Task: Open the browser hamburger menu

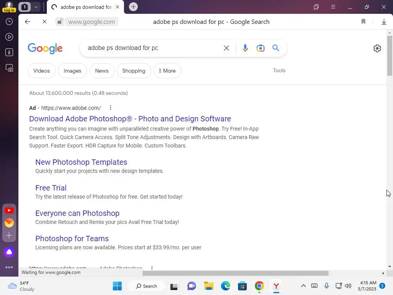Action: click(333, 7)
